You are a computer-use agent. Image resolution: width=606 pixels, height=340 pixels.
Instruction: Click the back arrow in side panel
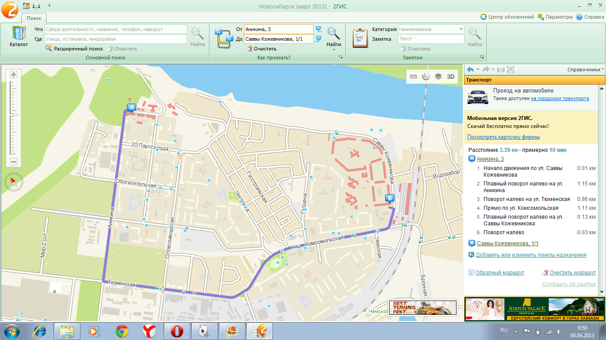point(470,70)
